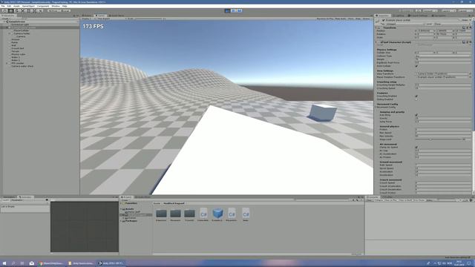The width and height of the screenshot is (475, 267).
Task: Open the GameObject menu
Action: 28,6
